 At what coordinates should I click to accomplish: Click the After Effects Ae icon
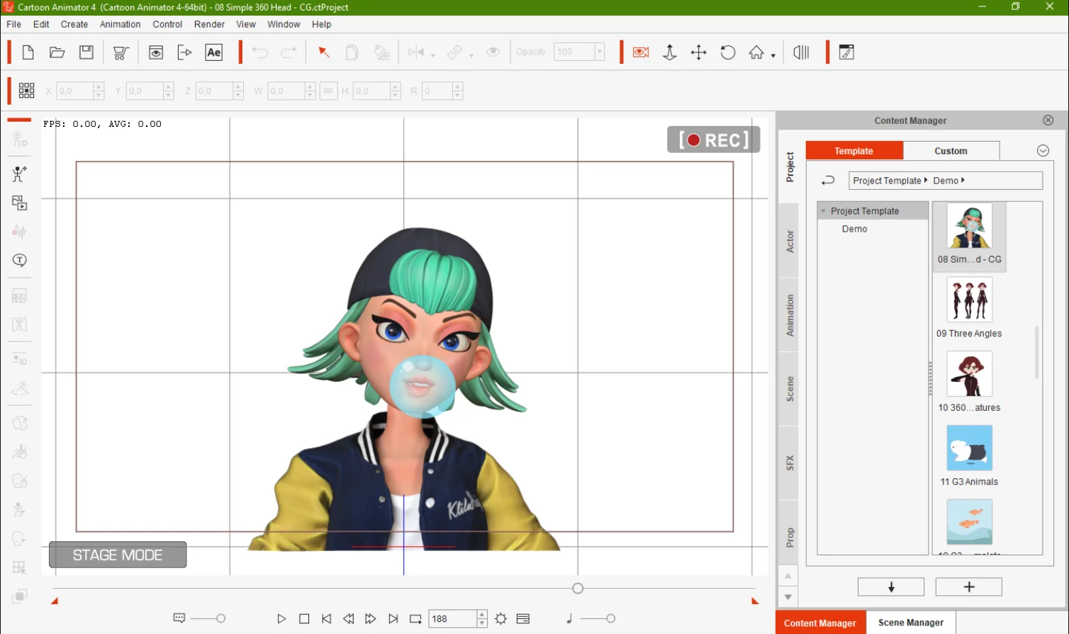click(x=214, y=52)
